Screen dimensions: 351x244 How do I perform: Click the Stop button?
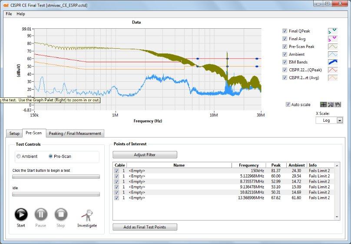[x=61, y=214]
